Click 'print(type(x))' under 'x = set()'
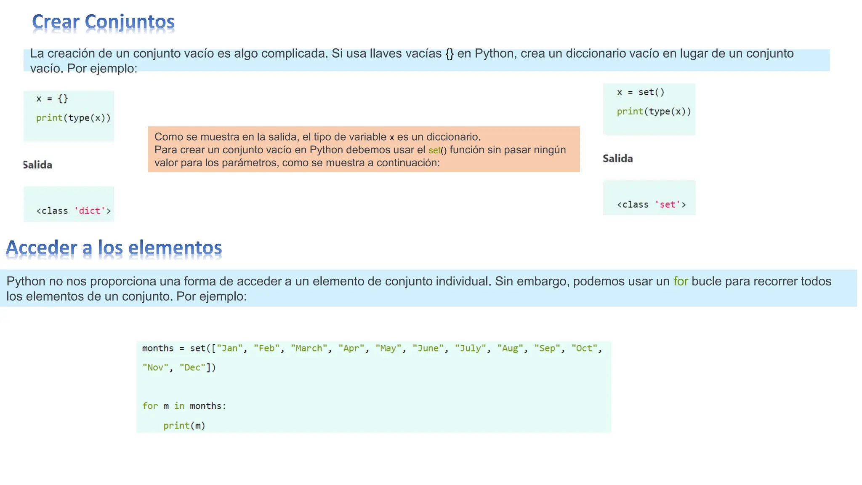 click(654, 112)
